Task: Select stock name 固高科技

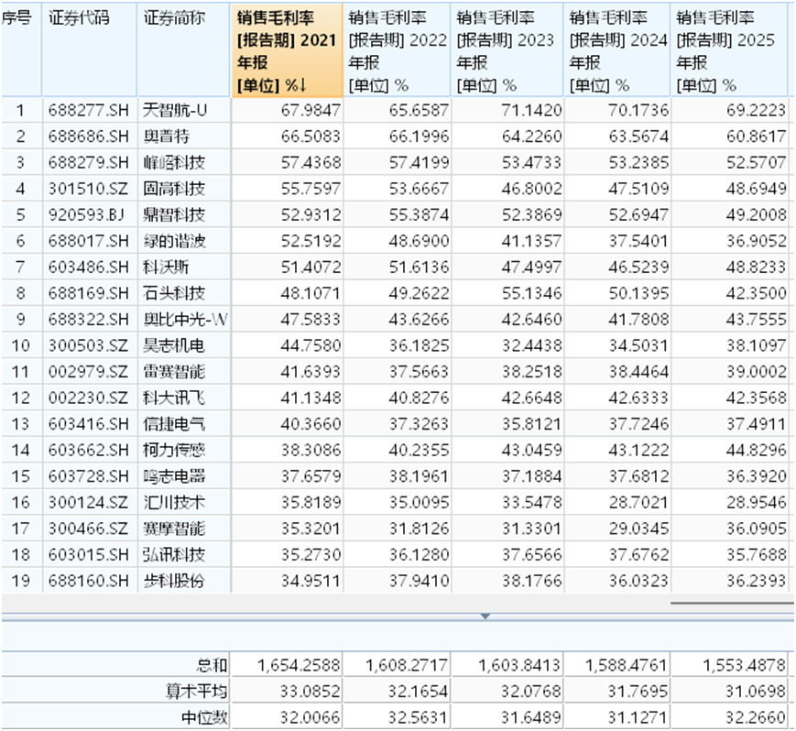Action: click(174, 189)
